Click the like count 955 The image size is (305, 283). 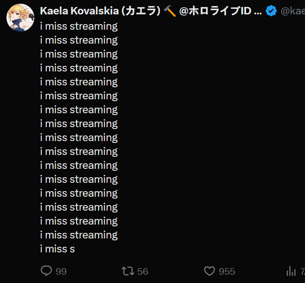[227, 271]
